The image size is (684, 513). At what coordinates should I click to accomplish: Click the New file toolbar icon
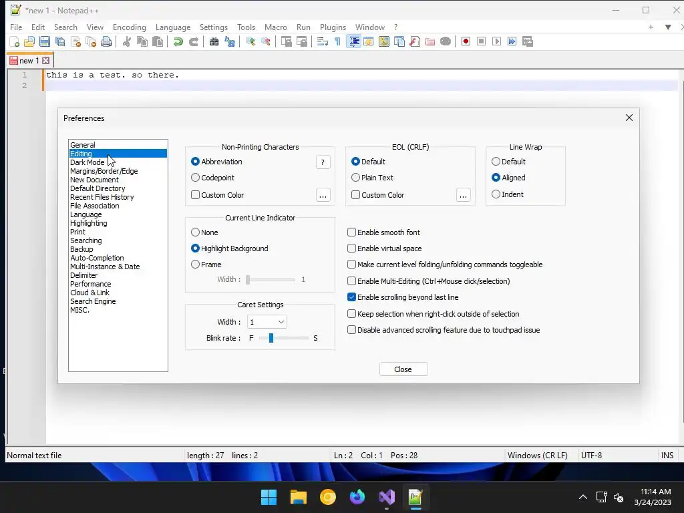tap(15, 41)
